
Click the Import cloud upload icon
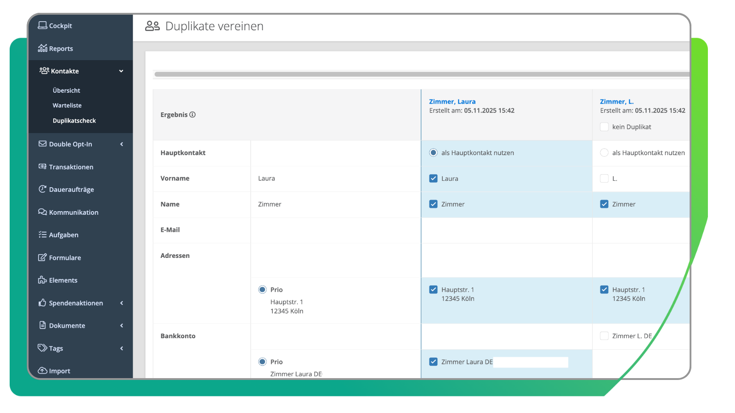(x=42, y=371)
